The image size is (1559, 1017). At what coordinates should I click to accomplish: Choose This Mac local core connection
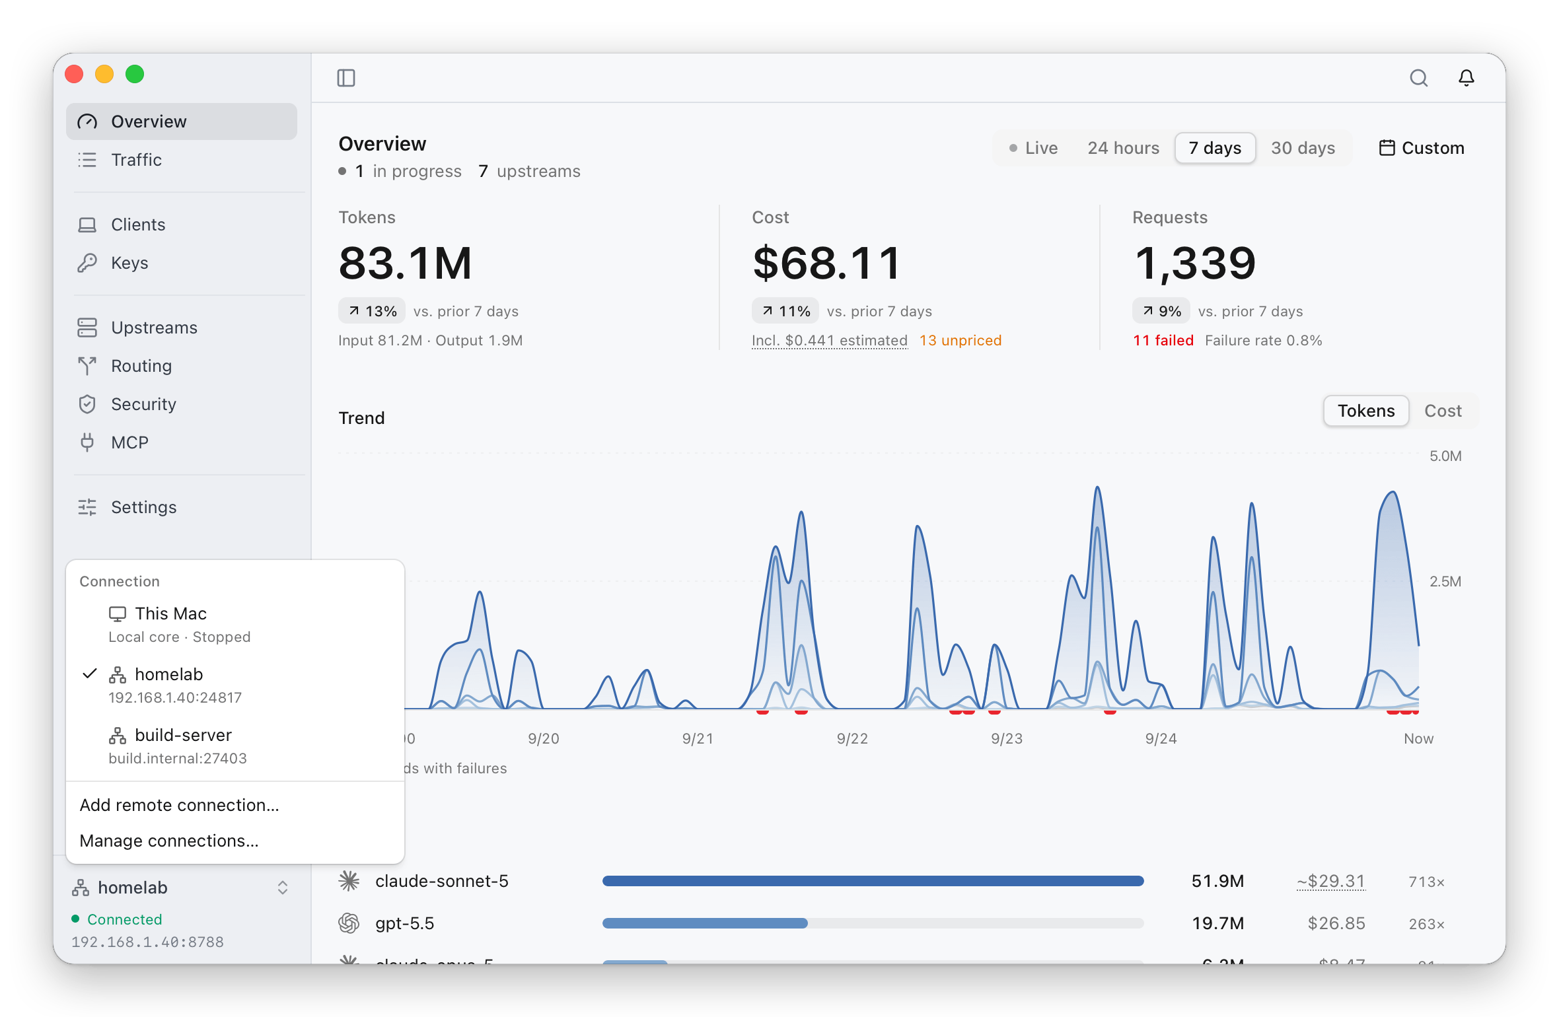tap(235, 625)
